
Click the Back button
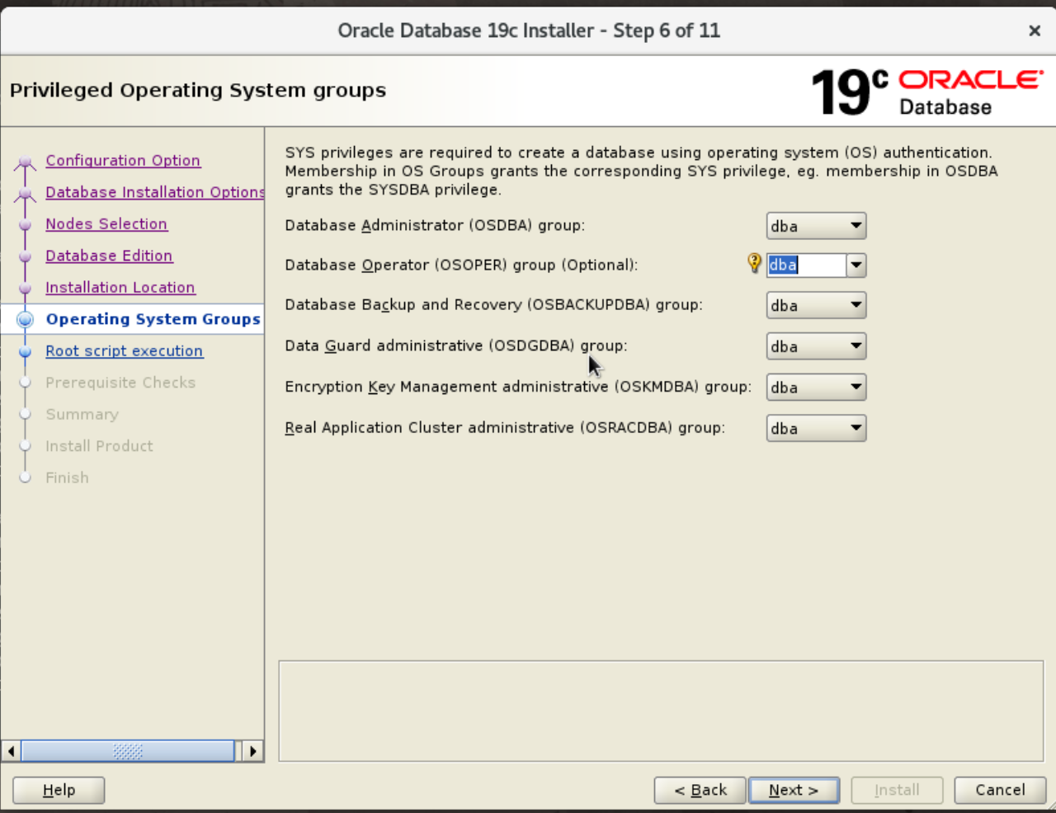click(700, 790)
